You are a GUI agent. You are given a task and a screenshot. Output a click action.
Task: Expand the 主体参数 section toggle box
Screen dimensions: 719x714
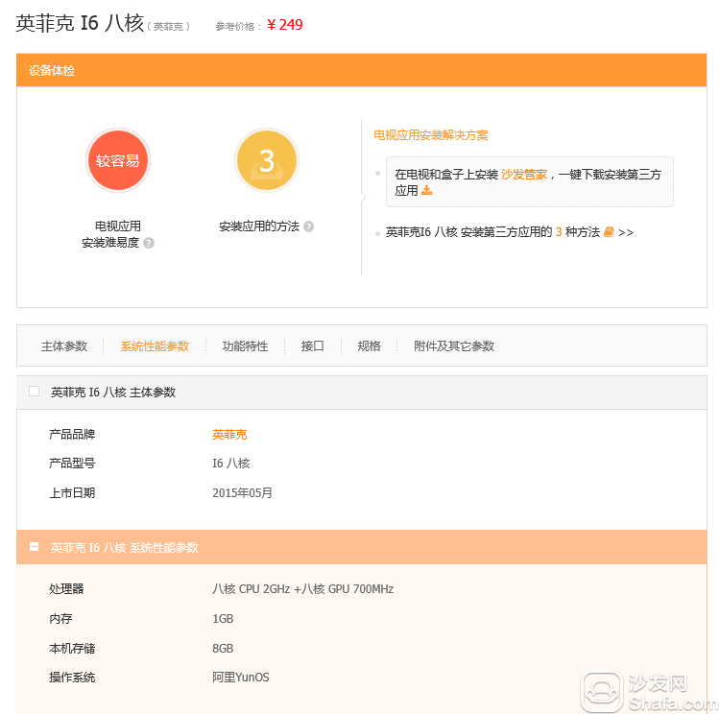(34, 392)
